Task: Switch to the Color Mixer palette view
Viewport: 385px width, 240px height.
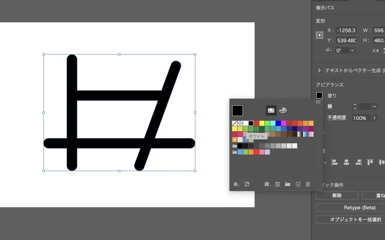Action: (283, 110)
